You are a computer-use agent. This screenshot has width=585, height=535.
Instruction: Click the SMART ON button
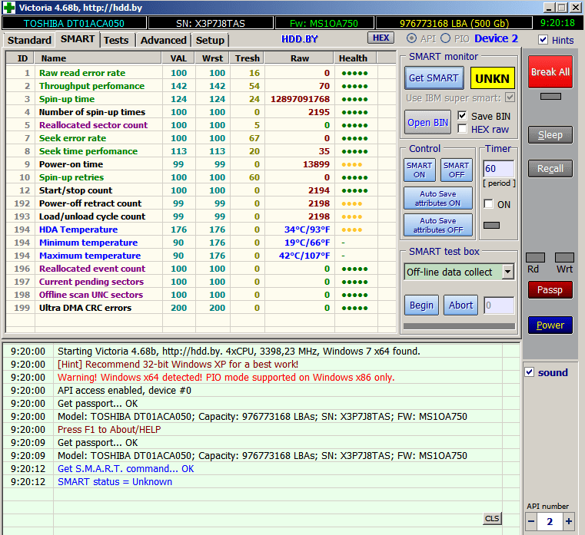(420, 170)
